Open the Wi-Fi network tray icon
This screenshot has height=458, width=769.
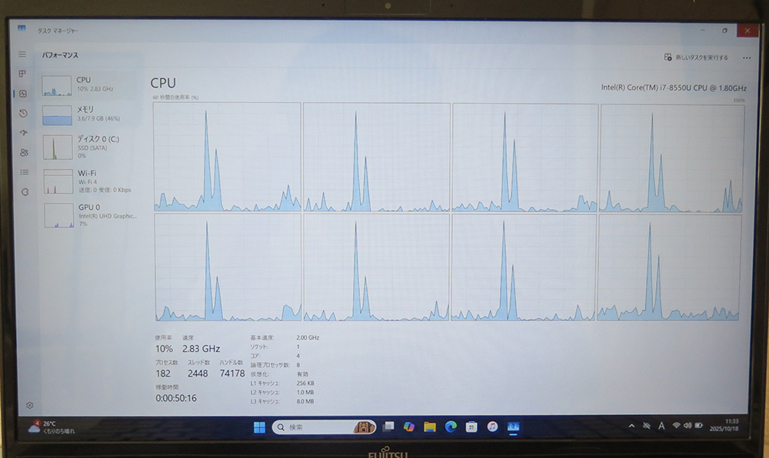coord(676,426)
